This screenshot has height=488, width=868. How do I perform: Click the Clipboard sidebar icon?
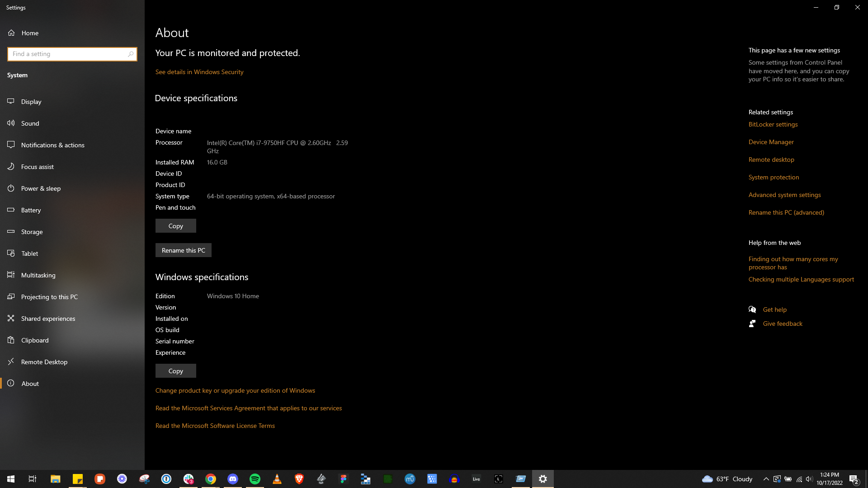(11, 340)
